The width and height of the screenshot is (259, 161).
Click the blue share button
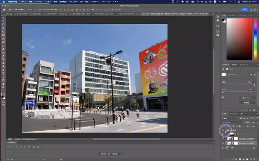tap(244, 9)
